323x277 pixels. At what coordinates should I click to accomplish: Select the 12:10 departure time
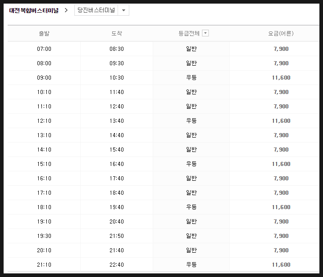44,121
